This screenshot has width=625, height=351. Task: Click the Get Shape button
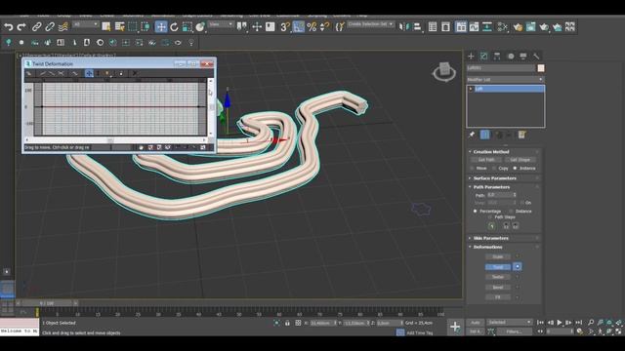(x=521, y=160)
